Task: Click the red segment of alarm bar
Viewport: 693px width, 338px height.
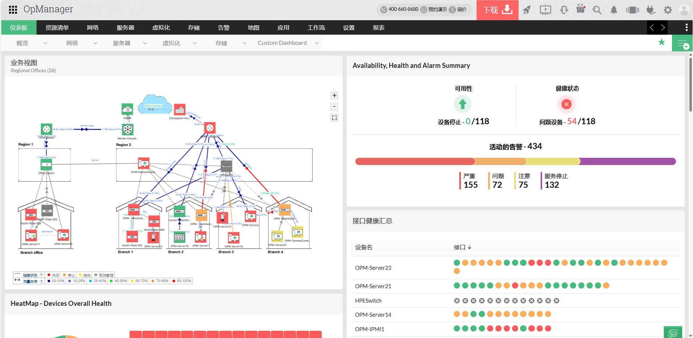Action: (415, 161)
